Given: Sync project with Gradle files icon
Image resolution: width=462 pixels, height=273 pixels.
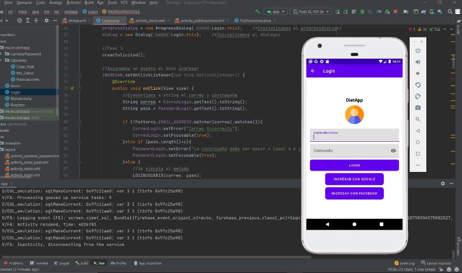Looking at the screenshot, I should [x=423, y=12].
